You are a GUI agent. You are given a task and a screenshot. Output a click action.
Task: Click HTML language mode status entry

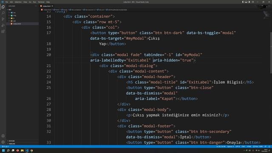[249, 147]
